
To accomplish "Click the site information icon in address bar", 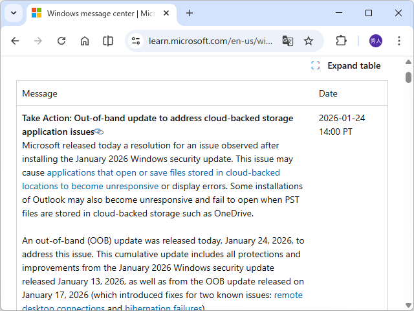I will click(x=136, y=41).
